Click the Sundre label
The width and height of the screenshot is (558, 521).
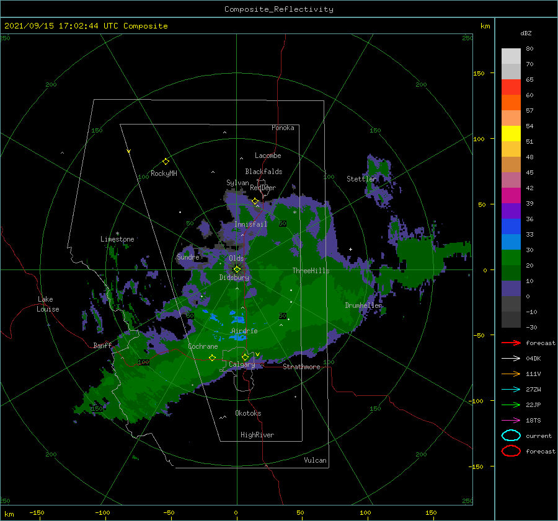pyautogui.click(x=188, y=256)
